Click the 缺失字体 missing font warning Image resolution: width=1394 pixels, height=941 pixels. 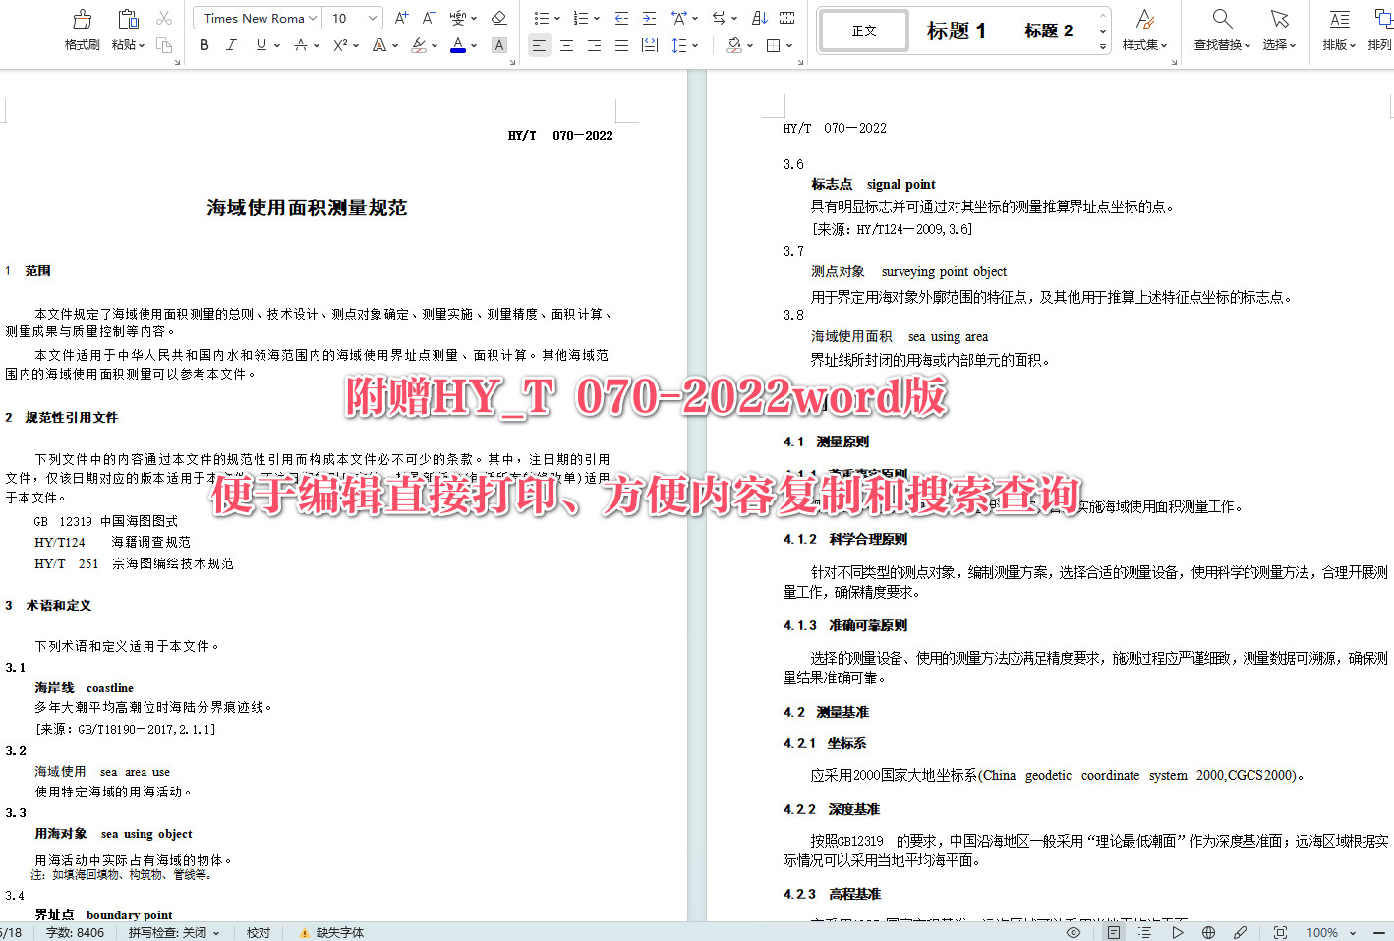334,932
